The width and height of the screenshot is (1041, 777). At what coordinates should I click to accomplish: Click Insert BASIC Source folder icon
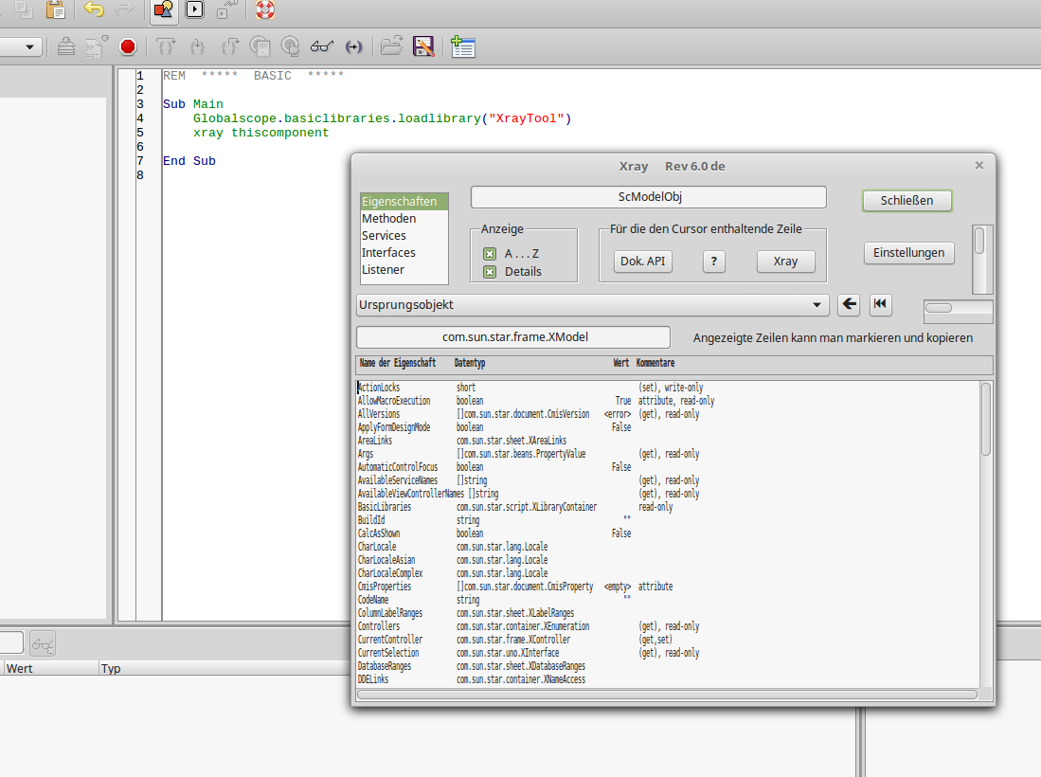point(392,46)
